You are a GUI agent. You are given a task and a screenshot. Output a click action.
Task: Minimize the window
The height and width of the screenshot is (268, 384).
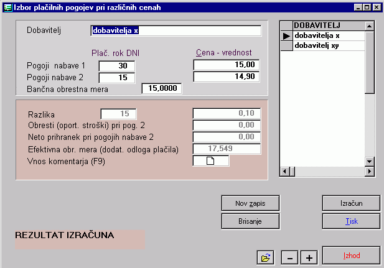pos(358,7)
